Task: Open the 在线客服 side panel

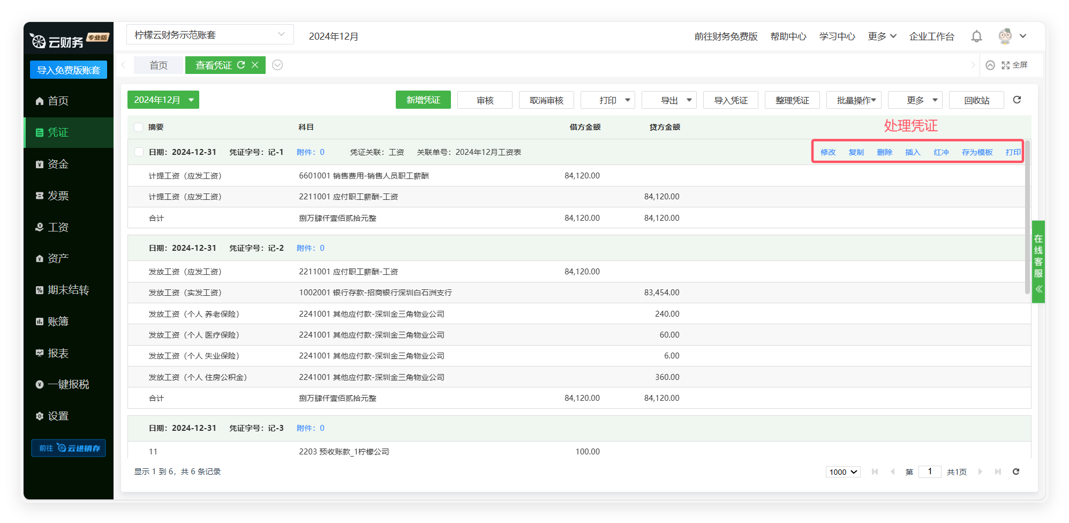Action: (x=1038, y=261)
